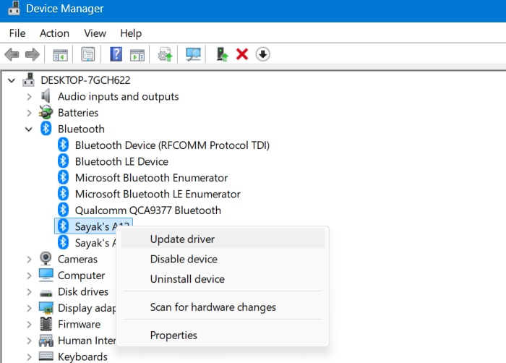506x363 pixels.
Task: Select the highlighted Sayak's A12 device
Action: point(93,226)
